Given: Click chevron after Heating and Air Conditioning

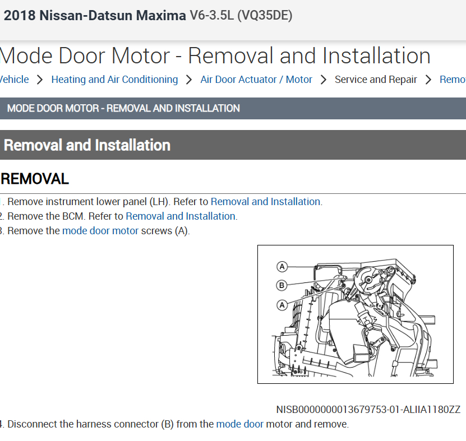Looking at the screenshot, I should tap(189, 80).
